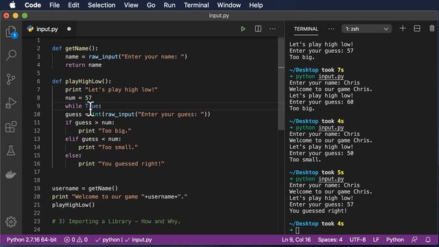Open the Manage gear icon
The image size is (439, 247).
coord(11,222)
